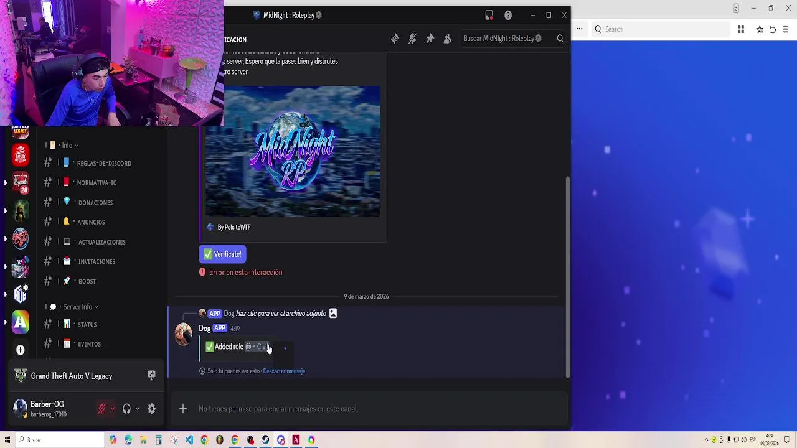
Task: Open the bear character server icon
Action: (x=21, y=211)
